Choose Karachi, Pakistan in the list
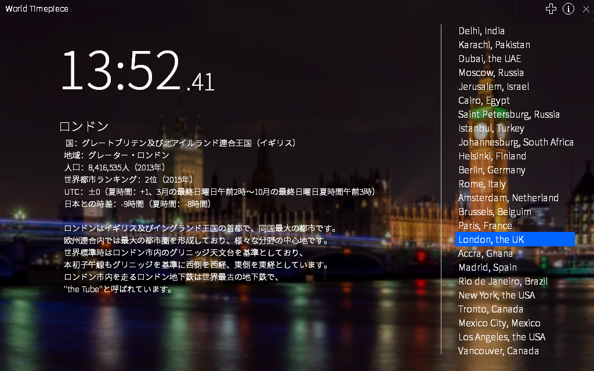The image size is (594, 371). point(494,45)
